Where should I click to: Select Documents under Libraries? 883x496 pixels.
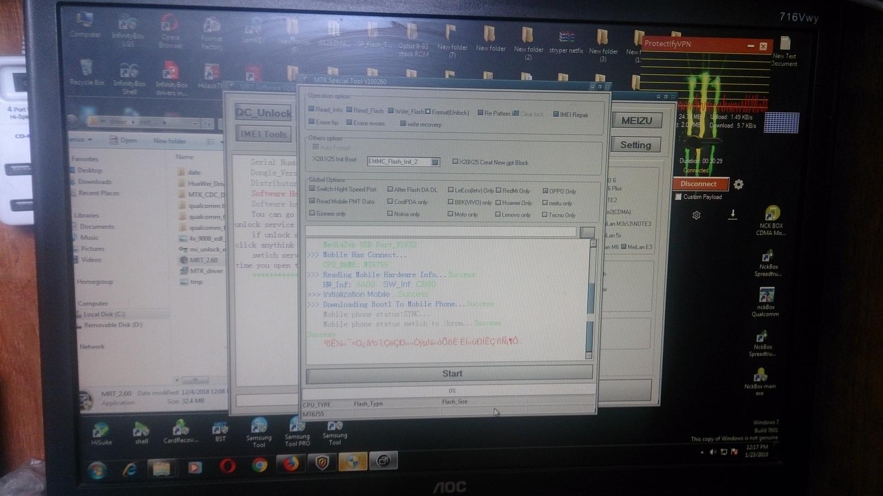97,227
